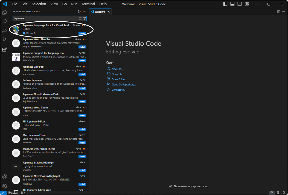Image resolution: width=288 pixels, height=195 pixels.
Task: Open Run and Debug view
Action: coord(5,31)
